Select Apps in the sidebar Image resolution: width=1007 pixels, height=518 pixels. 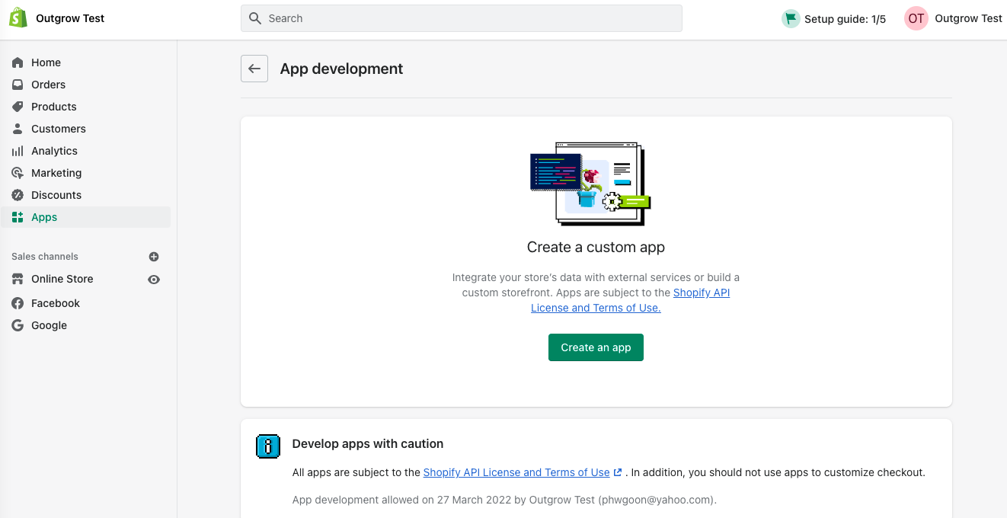(x=85, y=217)
